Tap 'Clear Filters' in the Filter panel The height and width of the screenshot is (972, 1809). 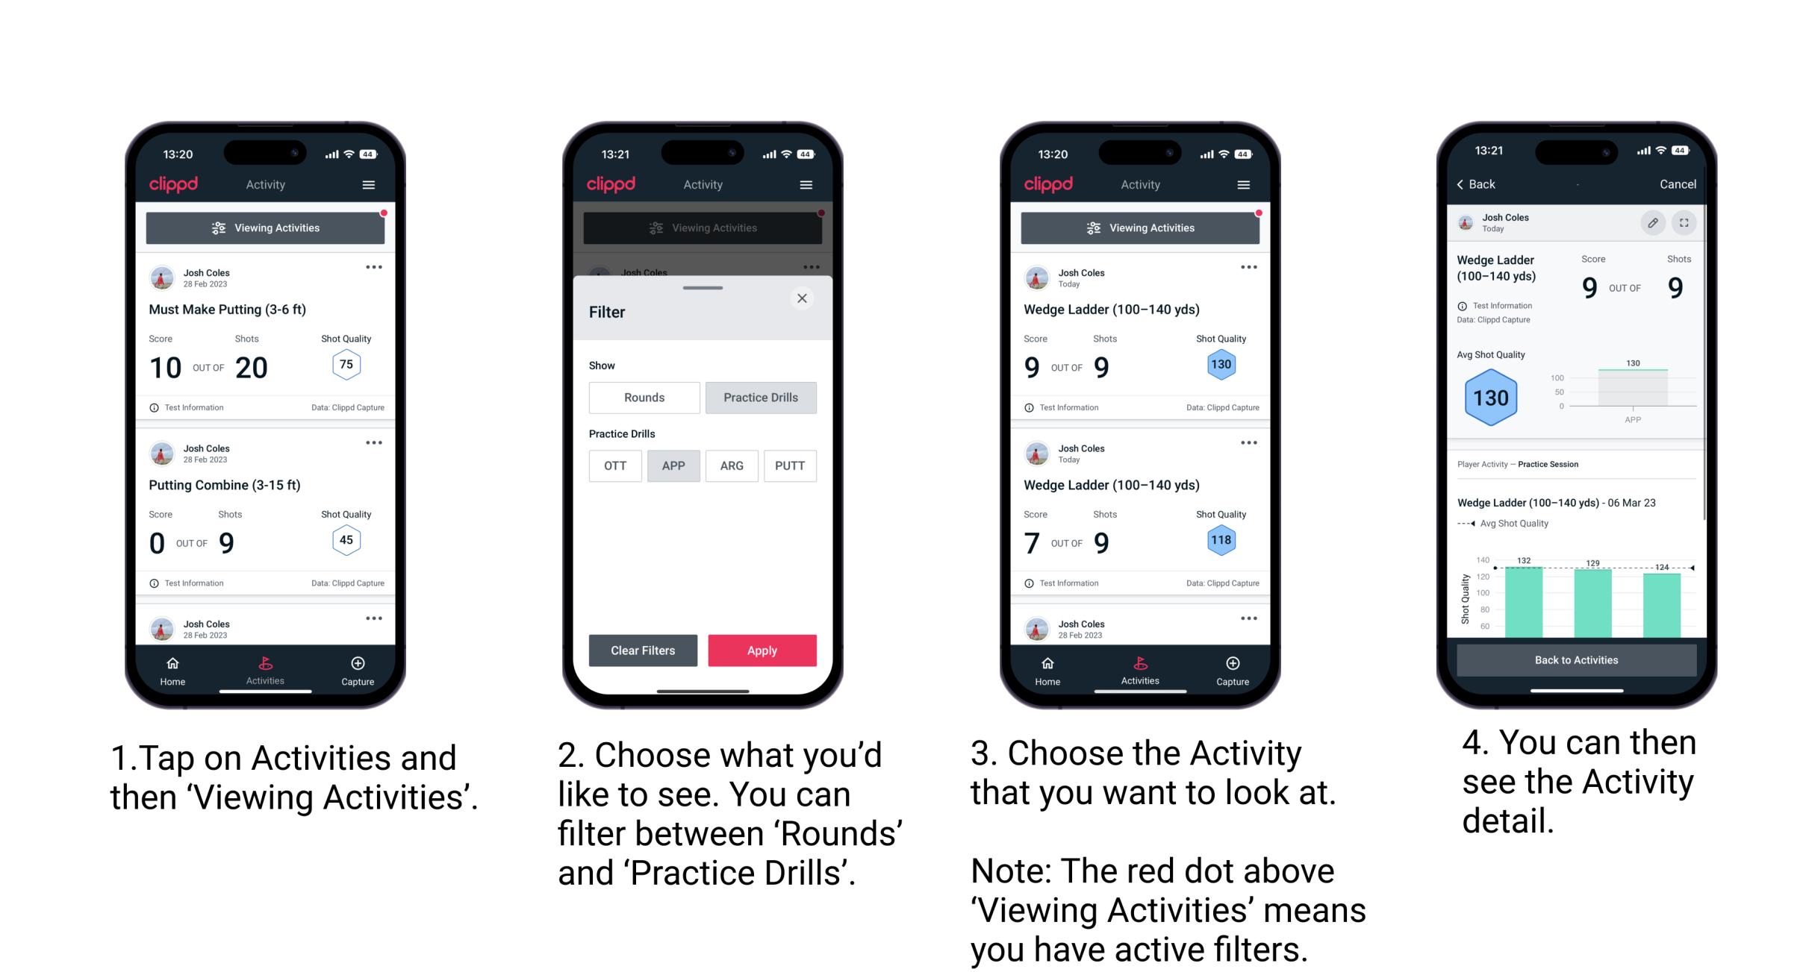point(644,650)
